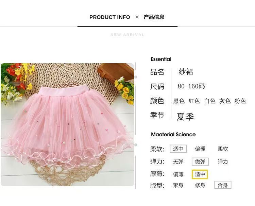The image size is (255, 206).
Task: Click the PRODUCT INFO heading
Action: pyautogui.click(x=110, y=17)
